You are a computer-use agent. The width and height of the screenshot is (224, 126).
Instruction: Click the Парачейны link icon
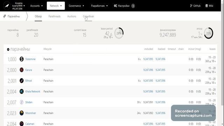5,16
